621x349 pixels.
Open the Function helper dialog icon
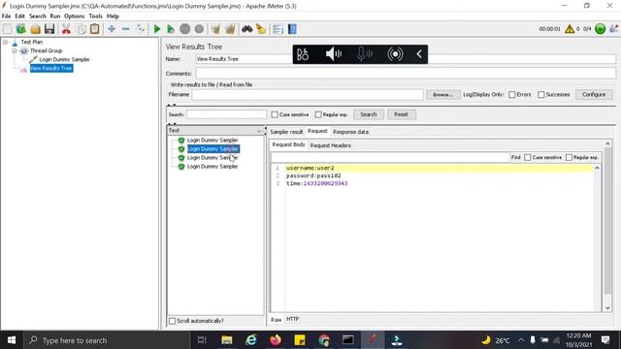point(278,29)
